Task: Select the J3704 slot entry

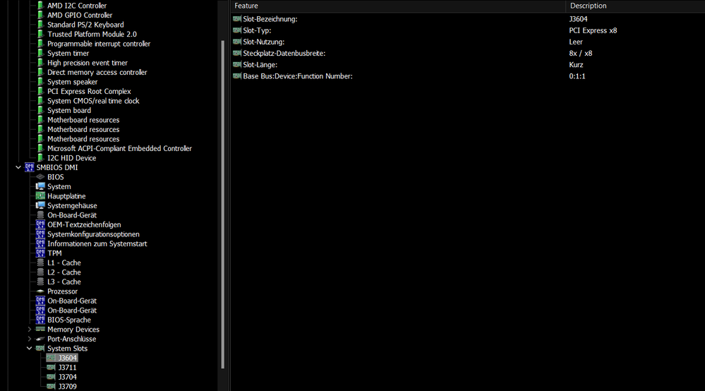Action: (x=68, y=377)
